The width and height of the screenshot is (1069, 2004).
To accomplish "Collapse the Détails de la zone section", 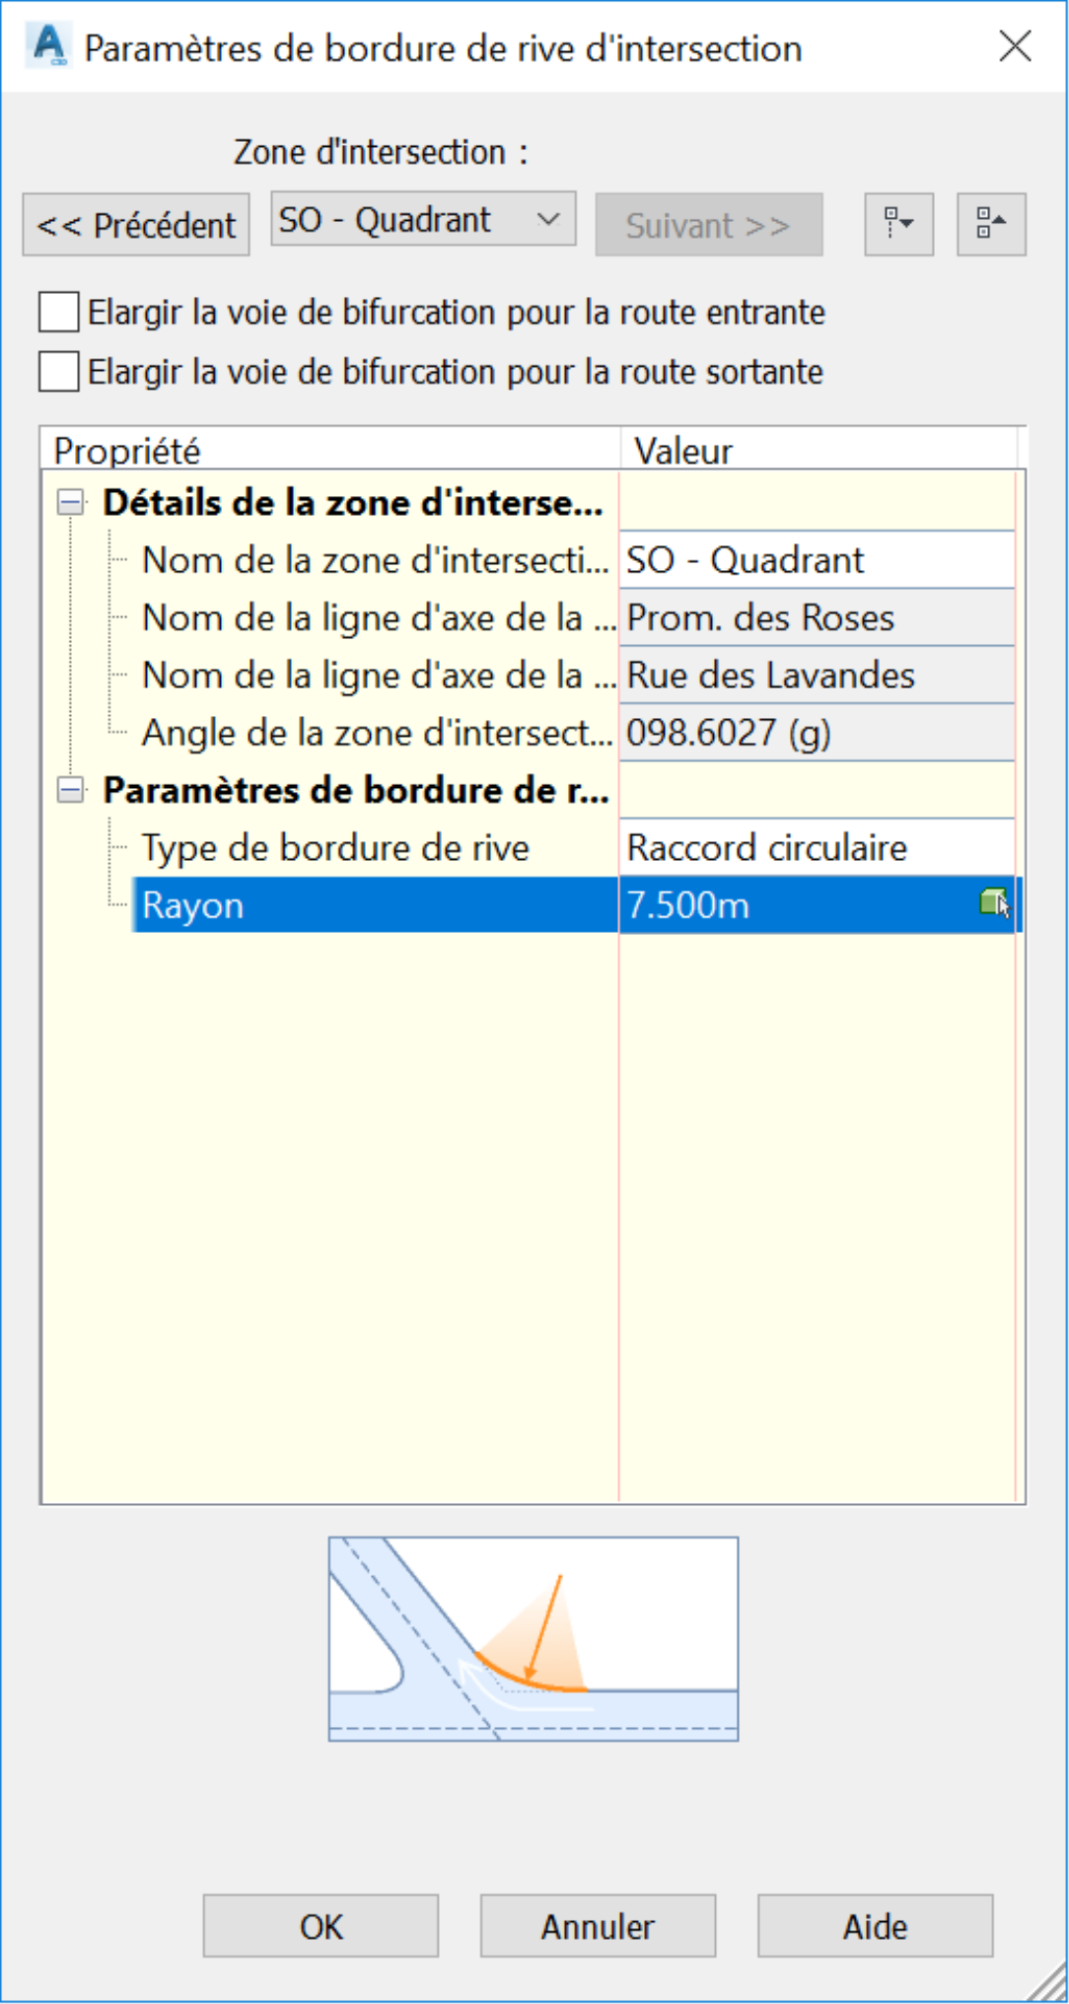I will pos(70,502).
